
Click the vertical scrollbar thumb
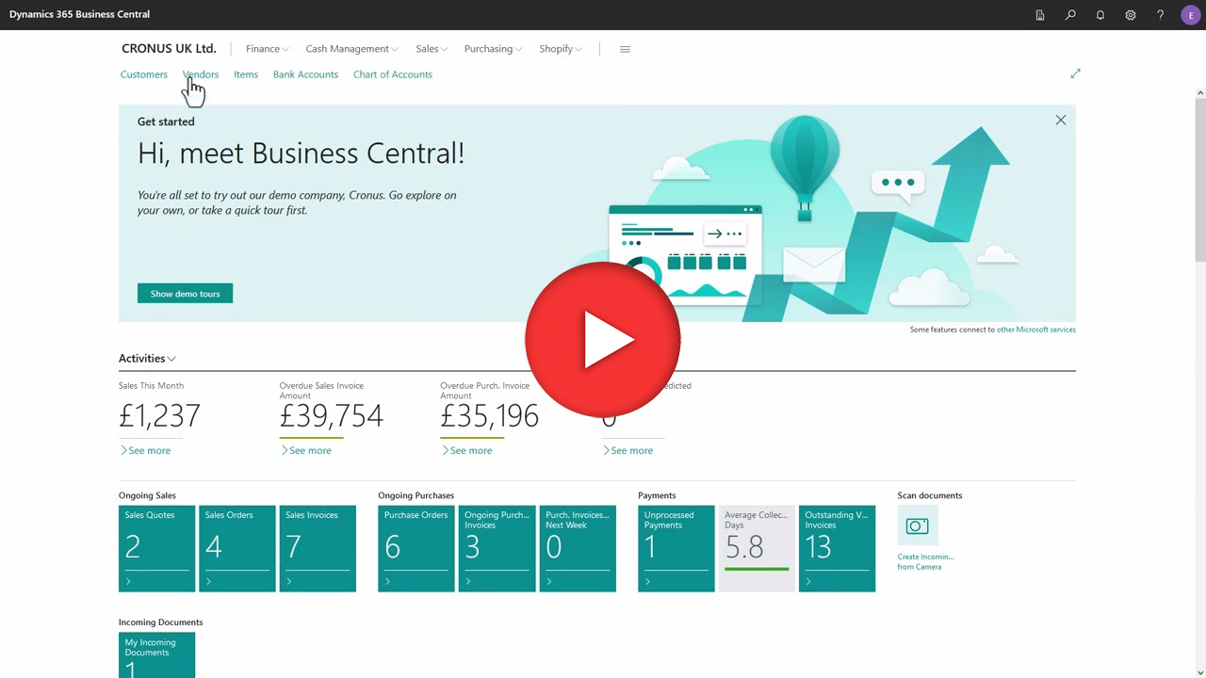(1200, 179)
